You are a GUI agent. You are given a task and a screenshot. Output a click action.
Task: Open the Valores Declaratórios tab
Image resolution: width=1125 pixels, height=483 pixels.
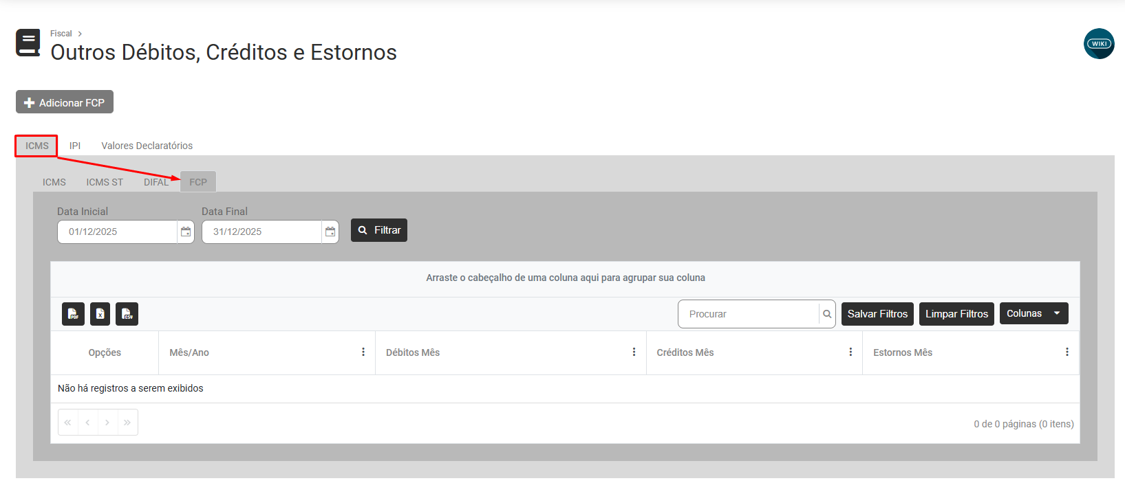pyautogui.click(x=147, y=146)
